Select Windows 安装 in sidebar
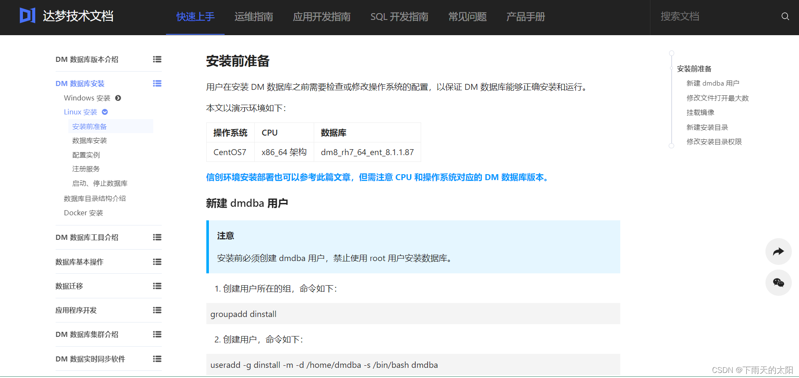 (87, 98)
